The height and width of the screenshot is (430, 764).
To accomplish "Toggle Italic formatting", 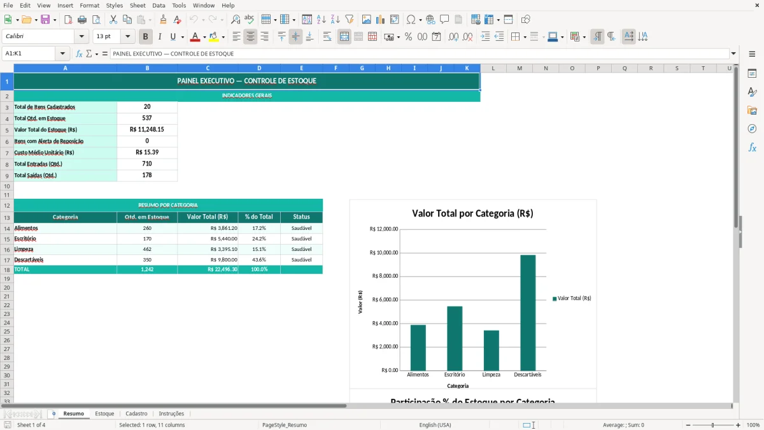I will pos(160,37).
